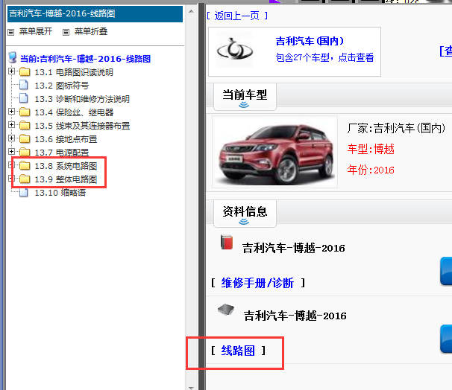
Task: Open the 线路图 link
Action: click(238, 351)
